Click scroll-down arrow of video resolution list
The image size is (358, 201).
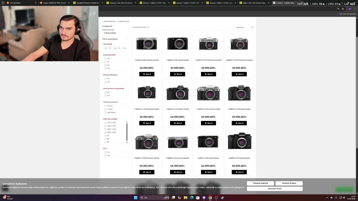[127, 143]
